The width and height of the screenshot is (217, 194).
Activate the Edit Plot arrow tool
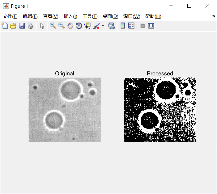[x=42, y=26]
